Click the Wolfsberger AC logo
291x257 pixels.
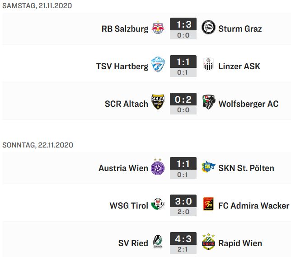click(x=208, y=103)
